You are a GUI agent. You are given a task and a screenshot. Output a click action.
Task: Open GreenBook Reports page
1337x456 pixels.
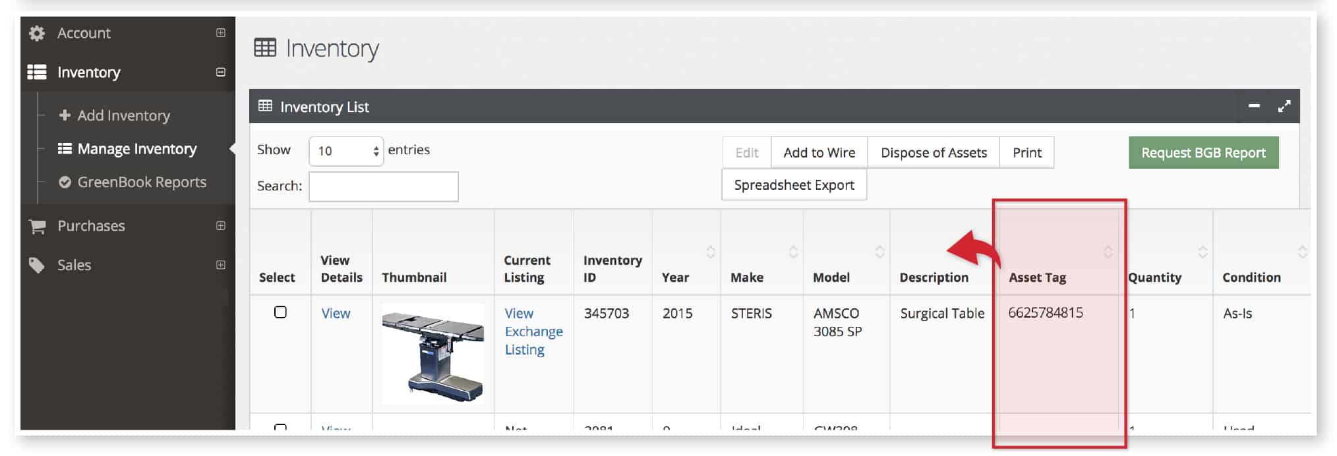coord(141,182)
